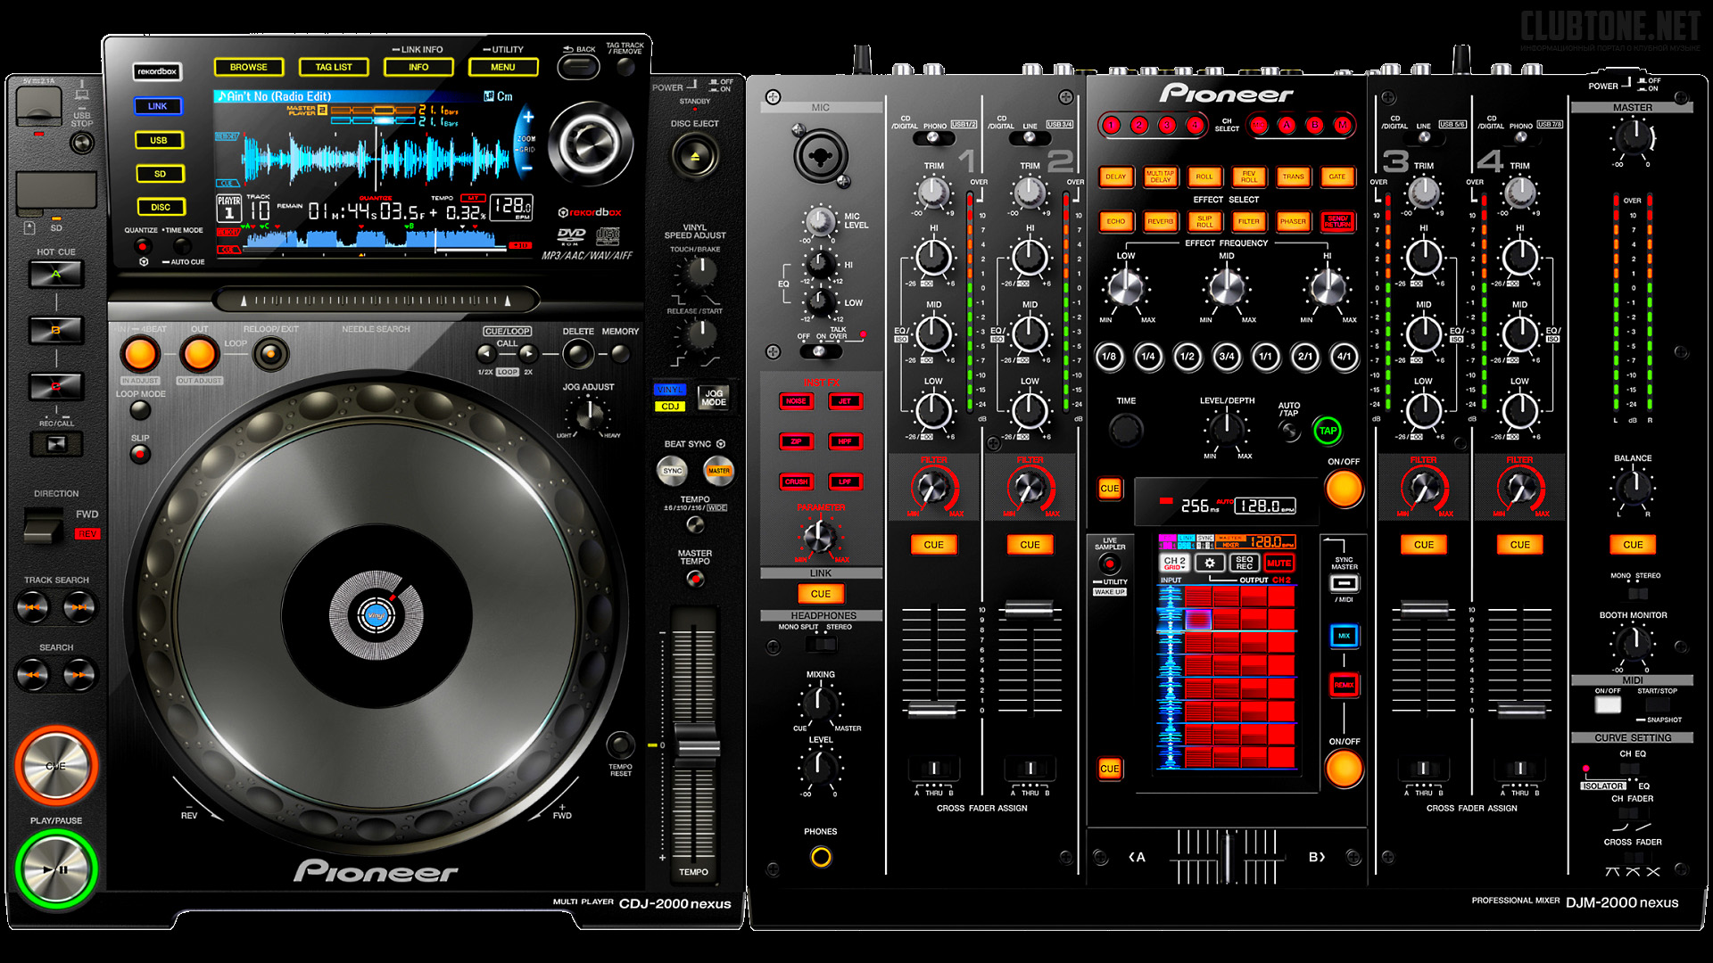The image size is (1713, 963).
Task: Select the USB source button
Action: (160, 140)
